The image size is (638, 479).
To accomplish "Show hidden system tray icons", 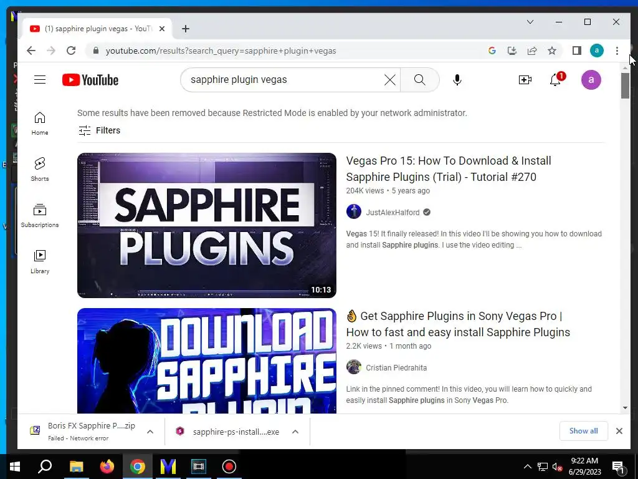I will click(527, 467).
